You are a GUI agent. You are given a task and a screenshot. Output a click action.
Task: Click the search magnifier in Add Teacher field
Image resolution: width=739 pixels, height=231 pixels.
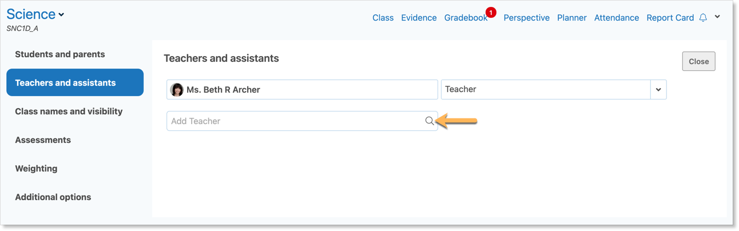[429, 121]
